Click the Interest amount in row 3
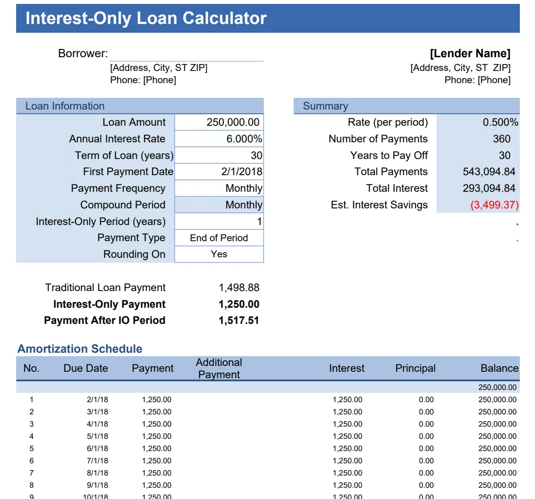Screen dimensions: 535x499 pos(348,424)
